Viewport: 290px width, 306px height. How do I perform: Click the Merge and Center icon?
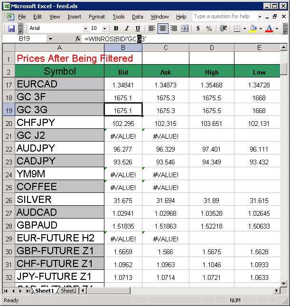[x=185, y=29]
